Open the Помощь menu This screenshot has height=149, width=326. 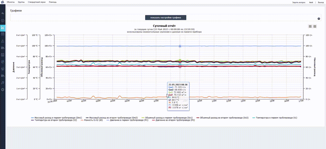coord(53,2)
